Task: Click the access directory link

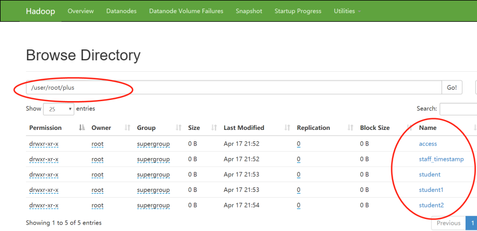Action: tap(428, 144)
